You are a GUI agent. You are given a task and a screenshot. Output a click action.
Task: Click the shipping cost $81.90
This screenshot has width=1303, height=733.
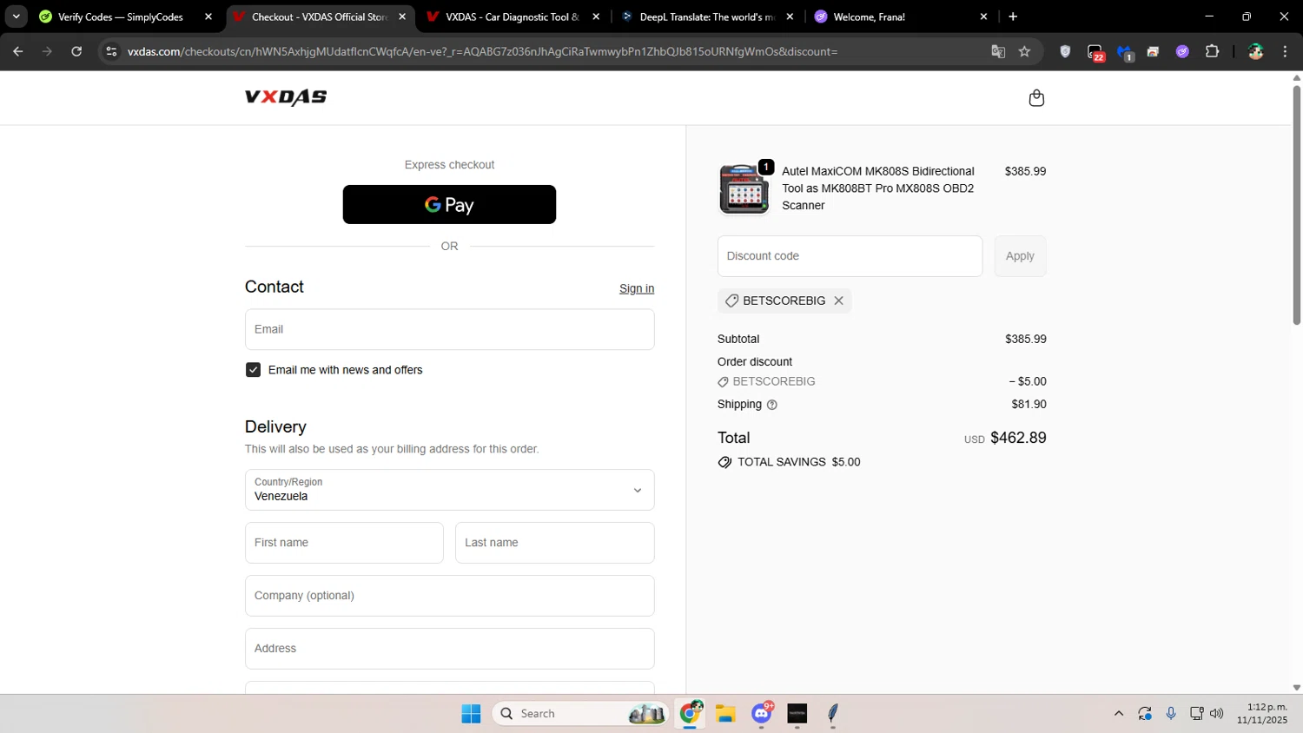tap(1029, 405)
